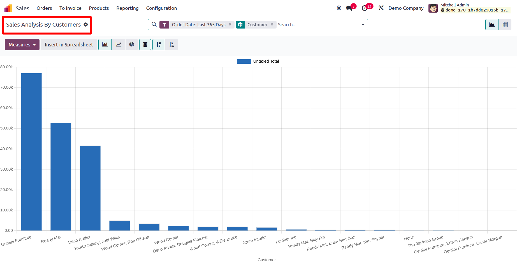Select line chart mode
The image size is (517, 264).
pos(119,44)
